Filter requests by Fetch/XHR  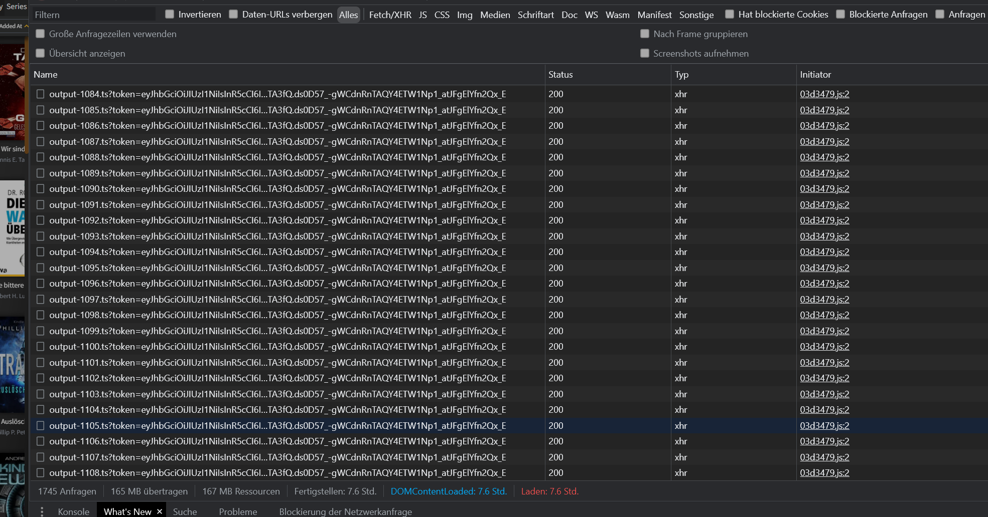tap(390, 15)
